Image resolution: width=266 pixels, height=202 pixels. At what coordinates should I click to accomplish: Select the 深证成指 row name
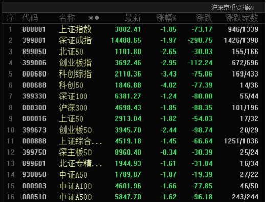tap(75, 40)
